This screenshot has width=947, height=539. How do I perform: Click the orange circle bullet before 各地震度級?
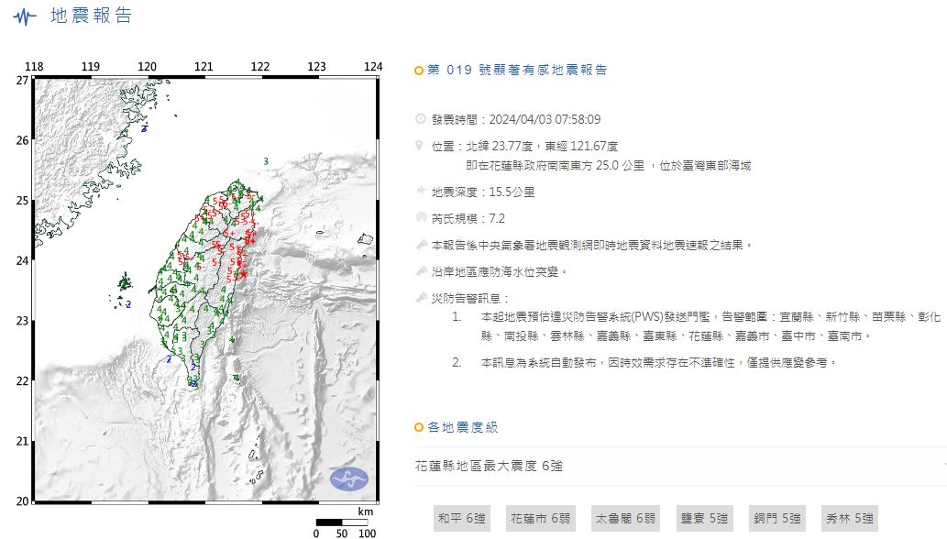pyautogui.click(x=419, y=428)
